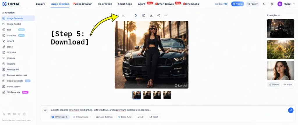
Task: Click the download icon above the image
Action: pos(151,15)
